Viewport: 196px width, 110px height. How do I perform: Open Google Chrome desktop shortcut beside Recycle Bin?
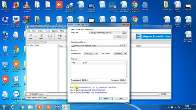coord(16,52)
